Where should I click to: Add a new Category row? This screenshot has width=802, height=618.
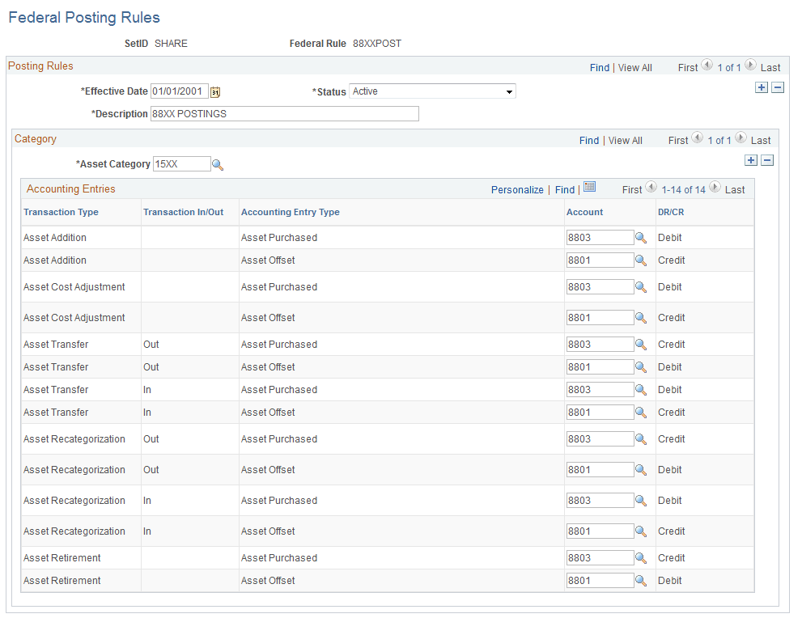point(751,160)
